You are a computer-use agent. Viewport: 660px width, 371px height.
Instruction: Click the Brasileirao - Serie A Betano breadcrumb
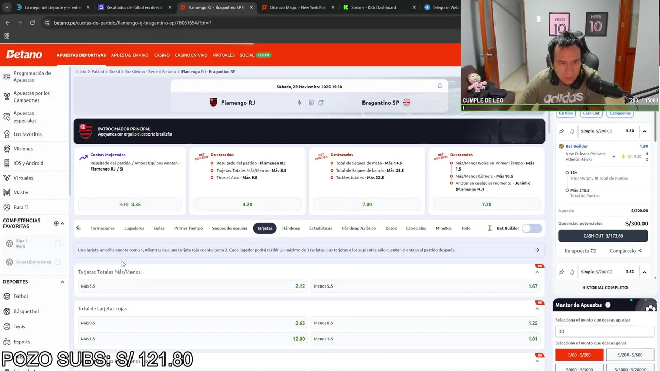click(151, 72)
